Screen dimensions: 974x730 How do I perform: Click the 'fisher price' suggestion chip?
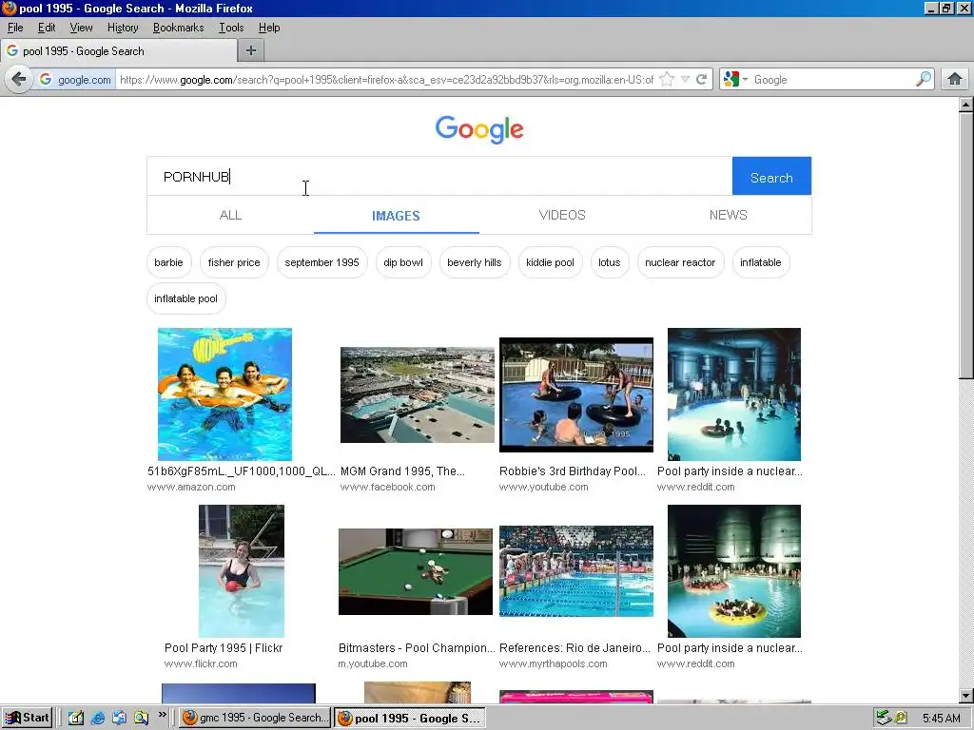point(234,262)
